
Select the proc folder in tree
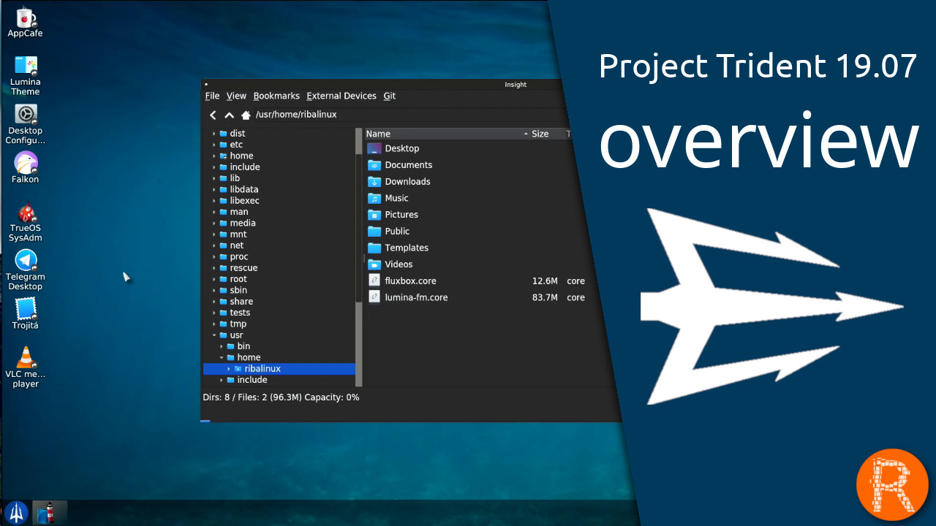[239, 256]
